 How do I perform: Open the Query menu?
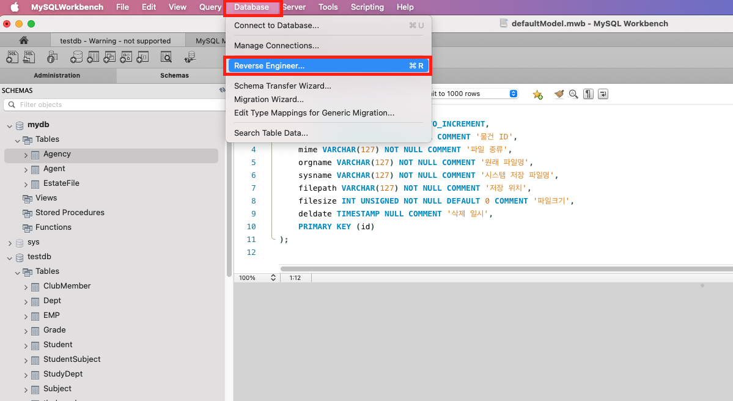(210, 7)
